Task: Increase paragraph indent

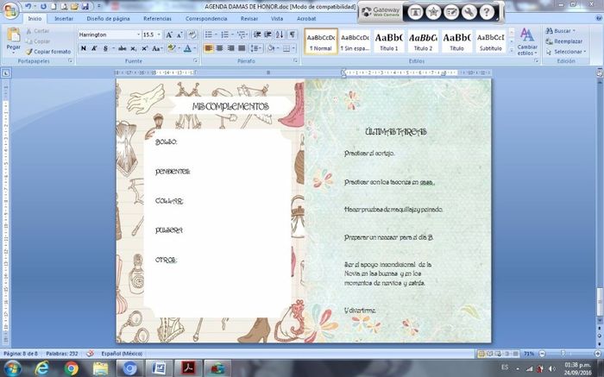Action: [x=267, y=35]
